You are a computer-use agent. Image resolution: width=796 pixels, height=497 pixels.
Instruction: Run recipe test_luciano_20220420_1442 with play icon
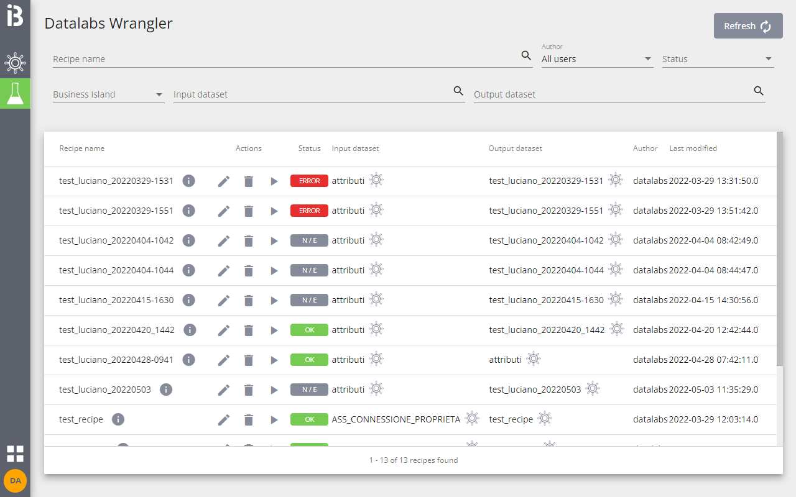pos(274,331)
